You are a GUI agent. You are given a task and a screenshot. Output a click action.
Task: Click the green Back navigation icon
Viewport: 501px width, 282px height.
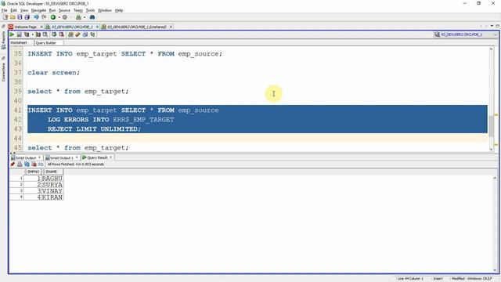[53, 17]
